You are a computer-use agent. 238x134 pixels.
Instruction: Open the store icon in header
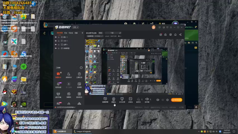pos(170,35)
